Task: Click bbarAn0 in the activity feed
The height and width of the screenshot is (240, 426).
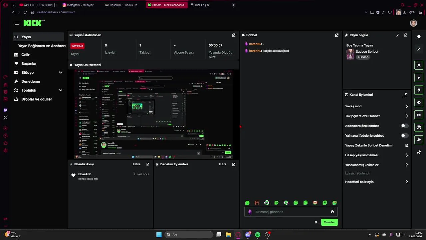Action: [85, 174]
